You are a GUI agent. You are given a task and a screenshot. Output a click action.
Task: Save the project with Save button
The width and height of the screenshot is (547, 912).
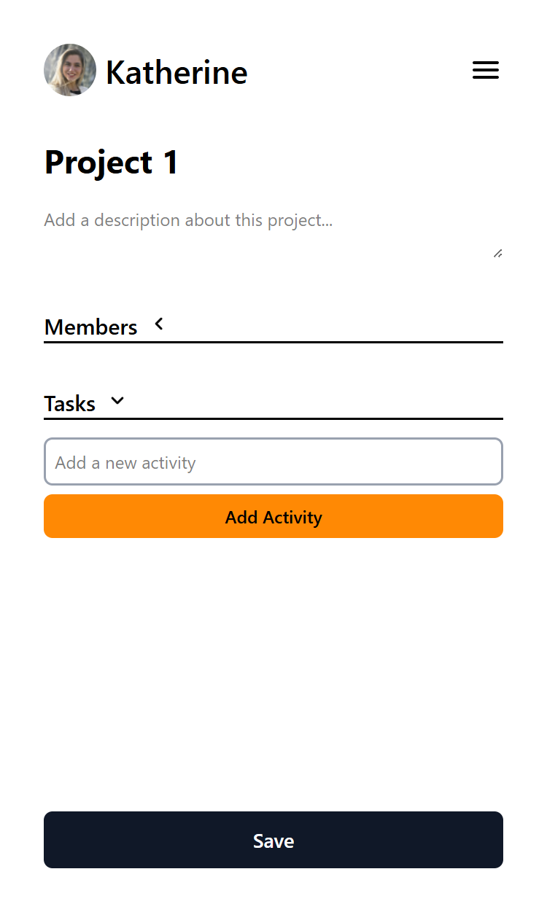point(273,840)
